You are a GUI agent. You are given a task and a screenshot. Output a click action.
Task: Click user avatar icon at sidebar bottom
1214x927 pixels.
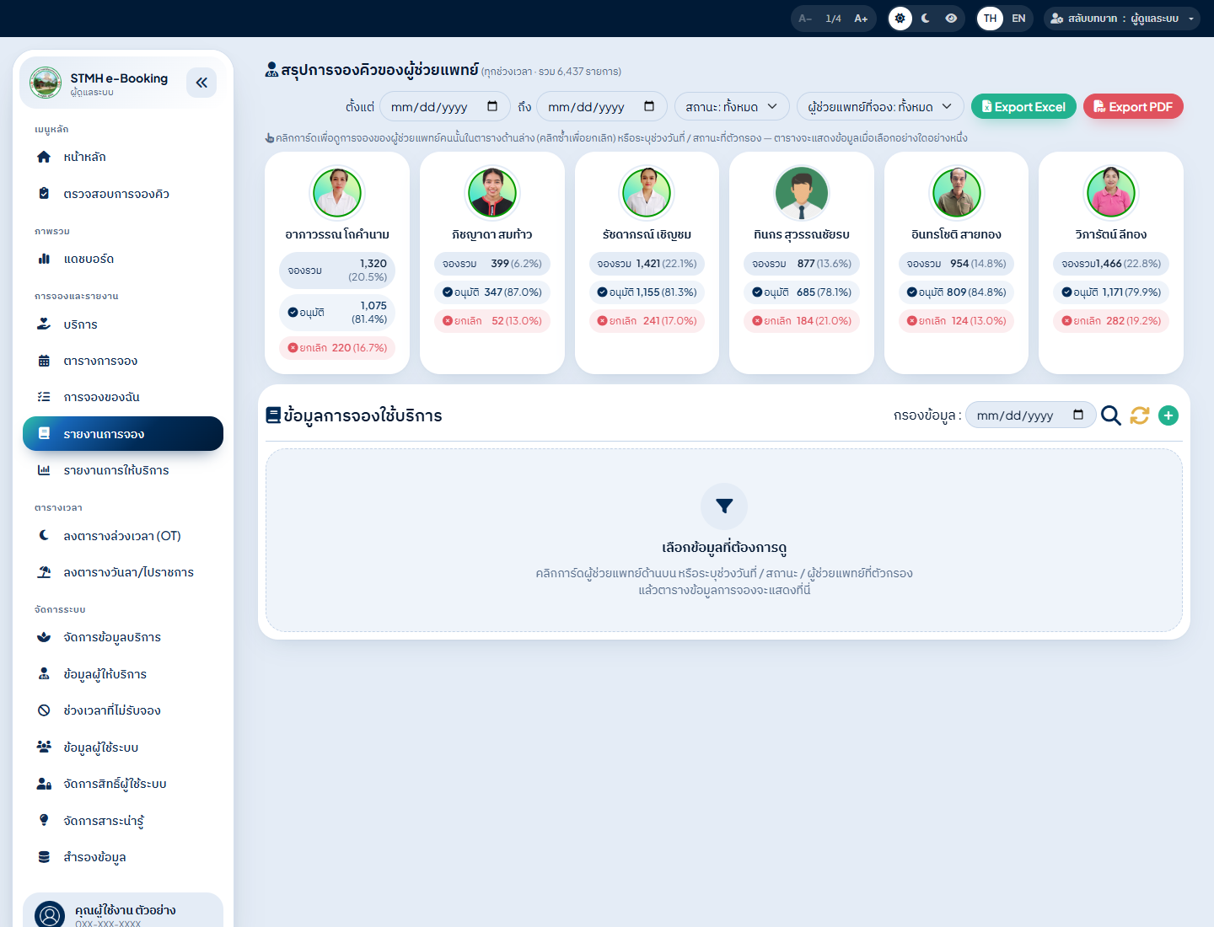point(50,915)
